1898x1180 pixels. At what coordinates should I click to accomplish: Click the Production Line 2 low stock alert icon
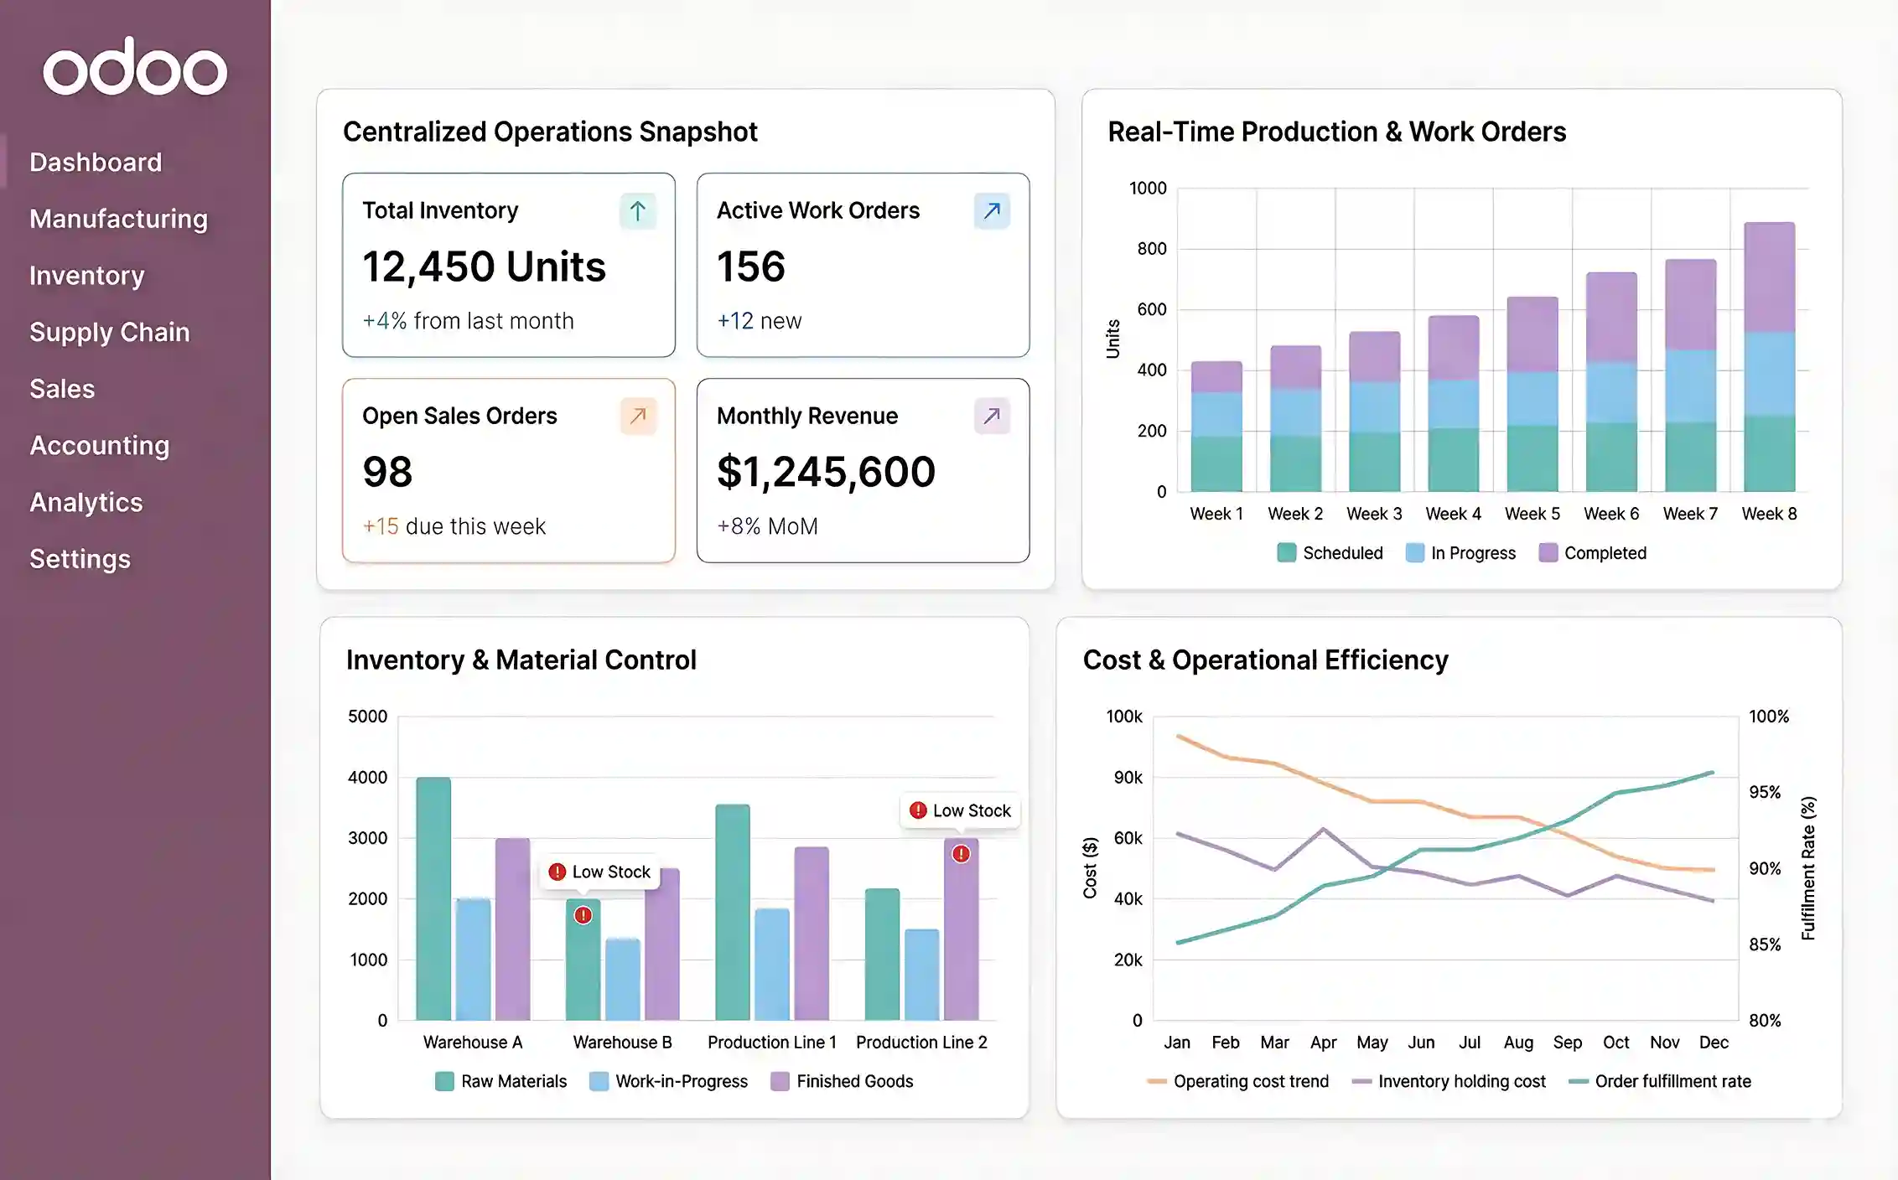coord(961,854)
